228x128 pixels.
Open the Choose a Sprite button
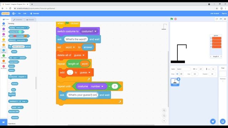[213, 121]
